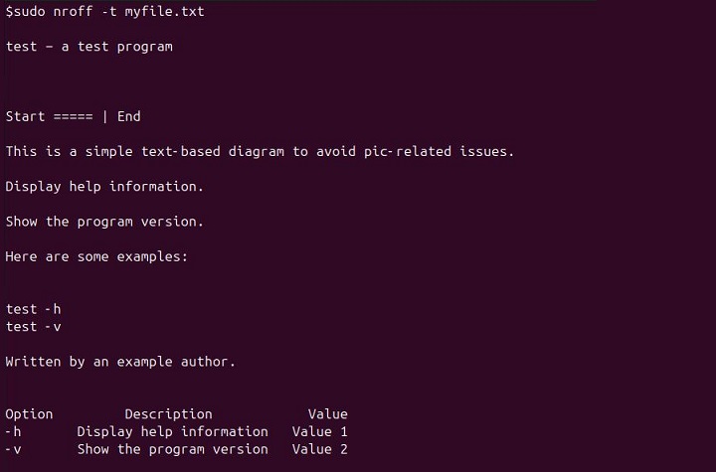The height and width of the screenshot is (472, 716).
Task: Click the "Description" table column header
Action: click(168, 414)
